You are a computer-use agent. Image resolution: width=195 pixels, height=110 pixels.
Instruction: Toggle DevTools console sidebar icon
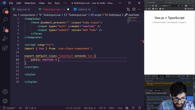(146, 79)
